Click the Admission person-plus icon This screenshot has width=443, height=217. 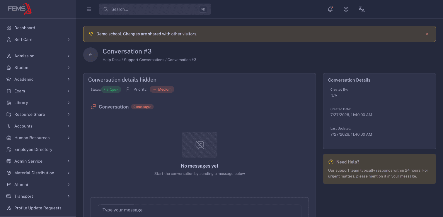click(x=9, y=56)
